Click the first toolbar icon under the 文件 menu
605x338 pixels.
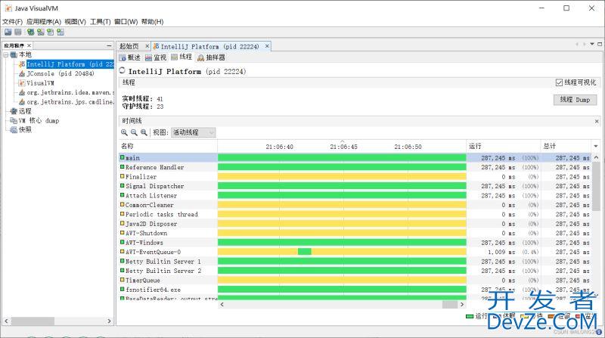[x=8, y=32]
